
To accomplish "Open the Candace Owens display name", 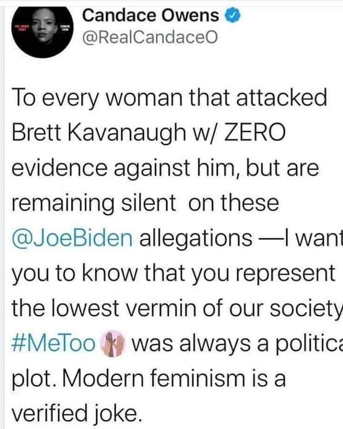I will 151,16.
